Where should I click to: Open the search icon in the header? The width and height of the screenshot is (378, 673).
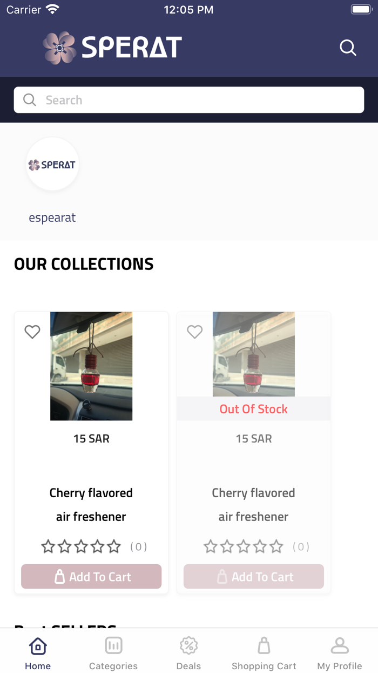click(348, 48)
